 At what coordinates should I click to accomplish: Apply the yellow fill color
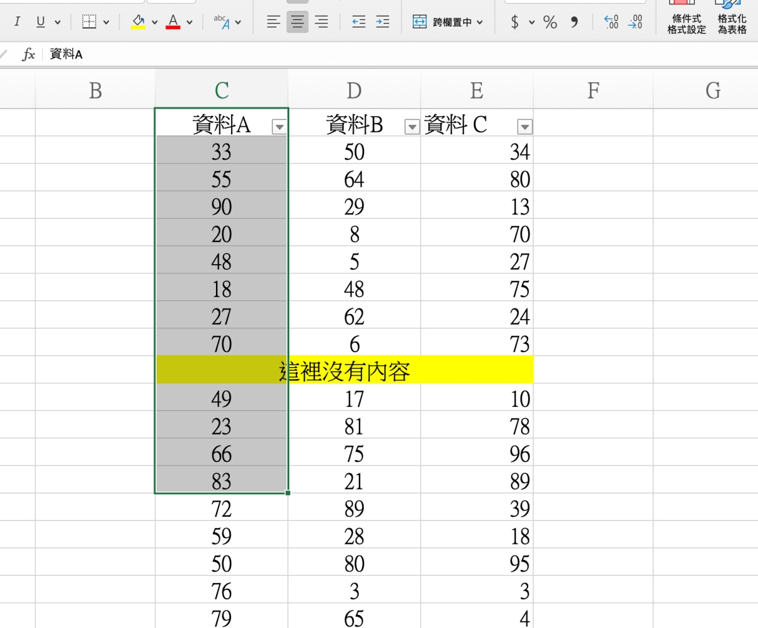tap(138, 22)
